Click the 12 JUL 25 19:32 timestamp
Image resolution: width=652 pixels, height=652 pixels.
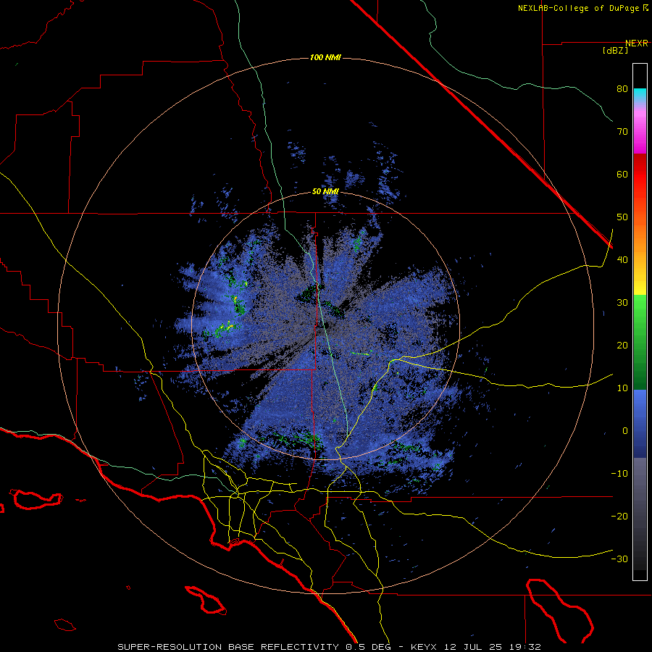492,647
